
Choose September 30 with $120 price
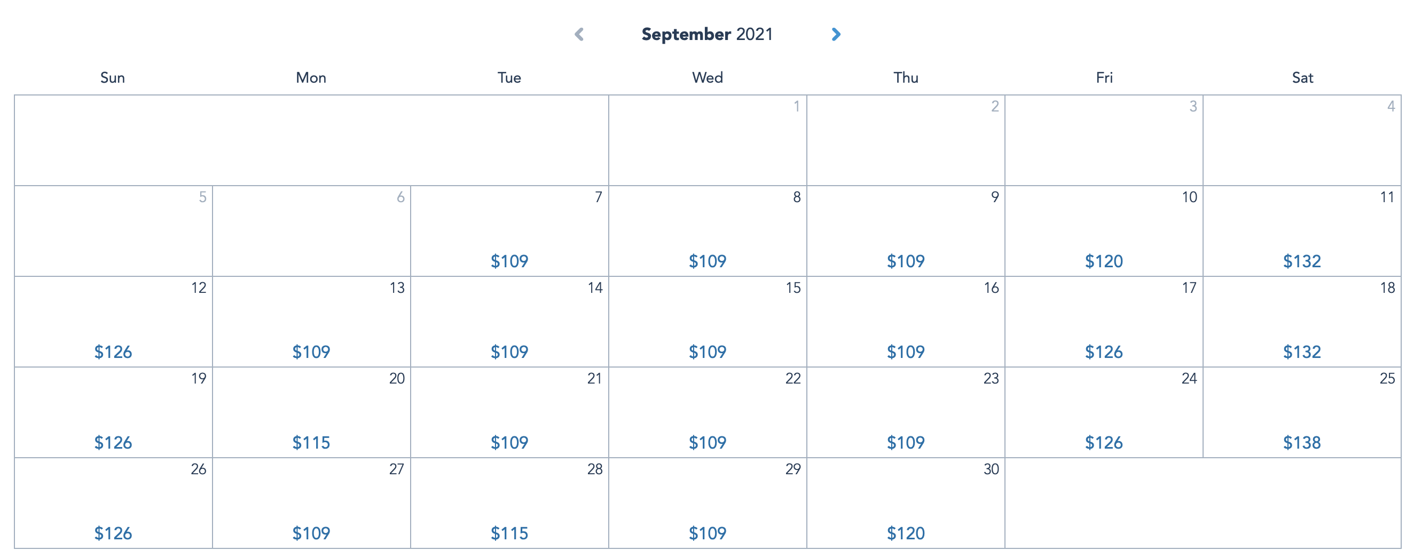coord(906,503)
